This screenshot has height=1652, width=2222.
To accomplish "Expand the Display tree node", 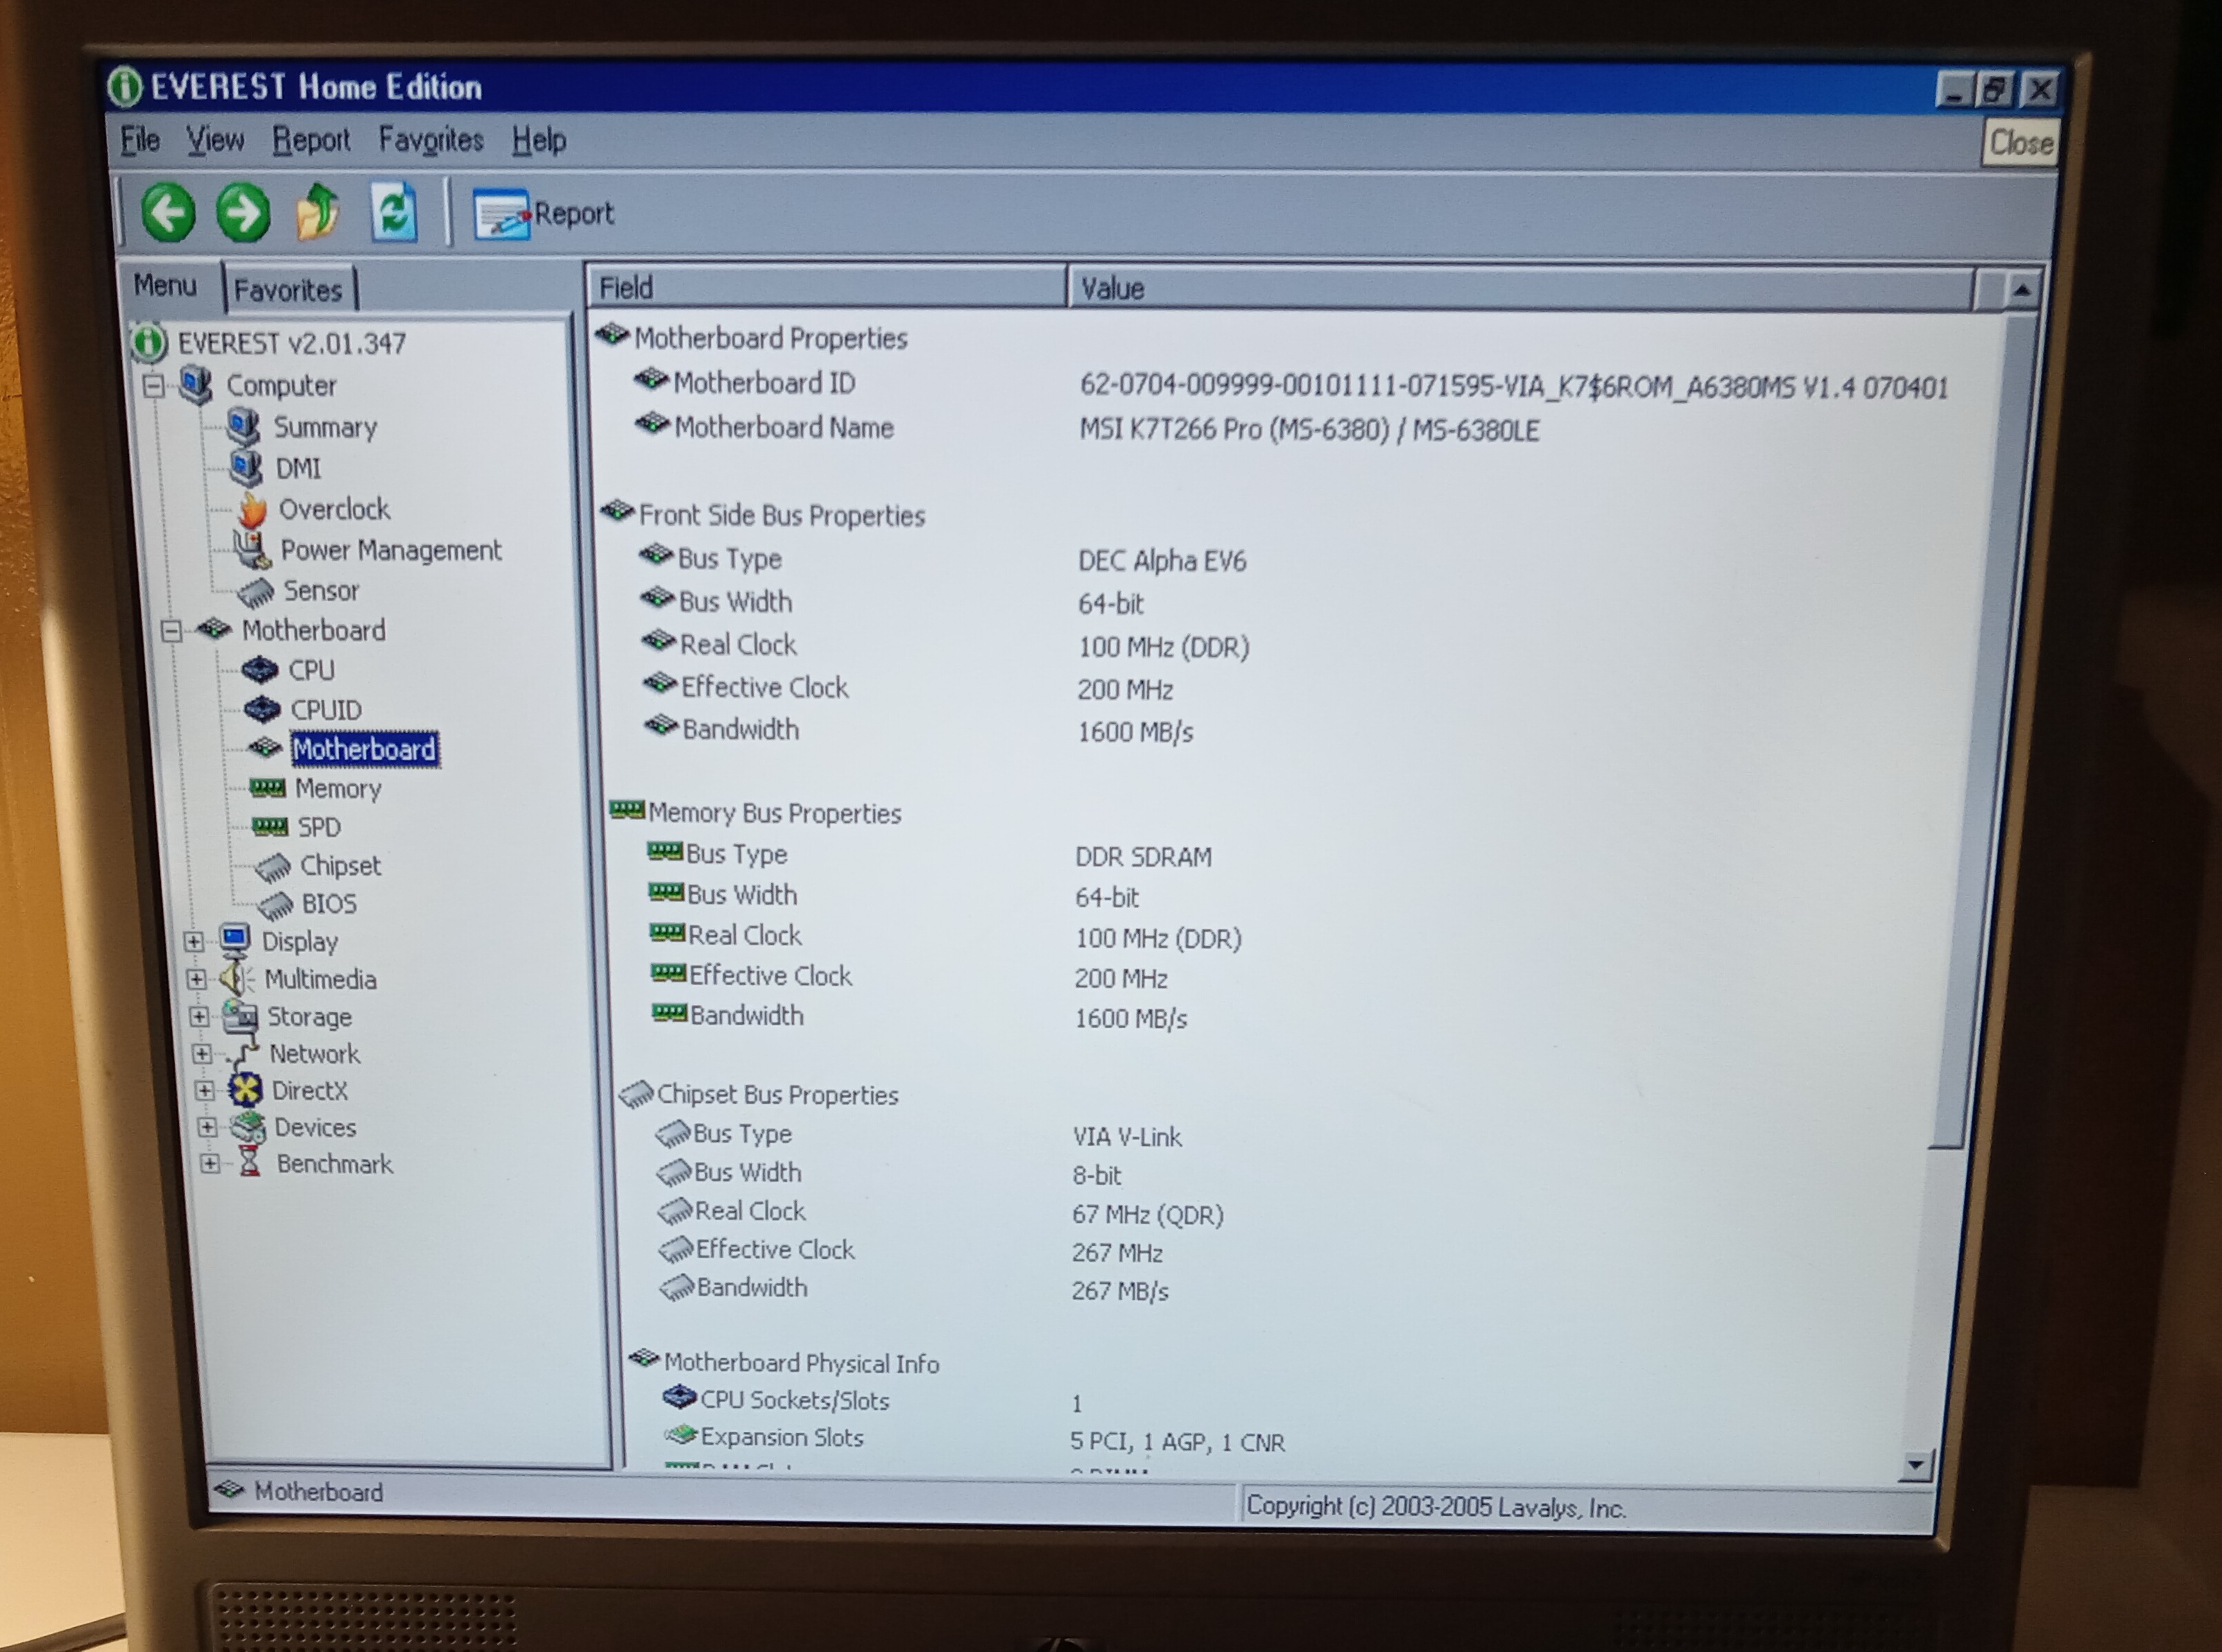I will coord(193,942).
